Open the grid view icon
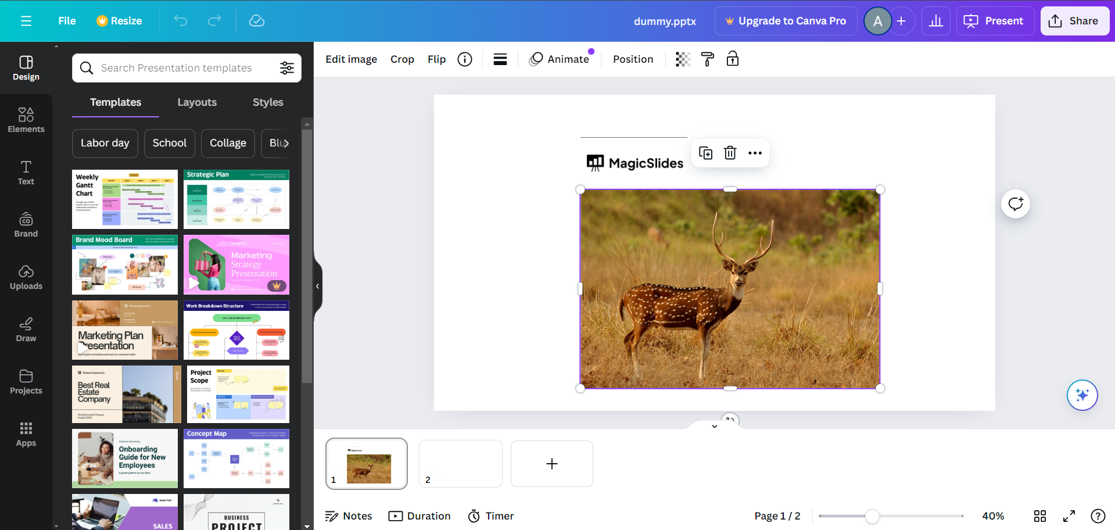The image size is (1115, 530). pos(1039,516)
